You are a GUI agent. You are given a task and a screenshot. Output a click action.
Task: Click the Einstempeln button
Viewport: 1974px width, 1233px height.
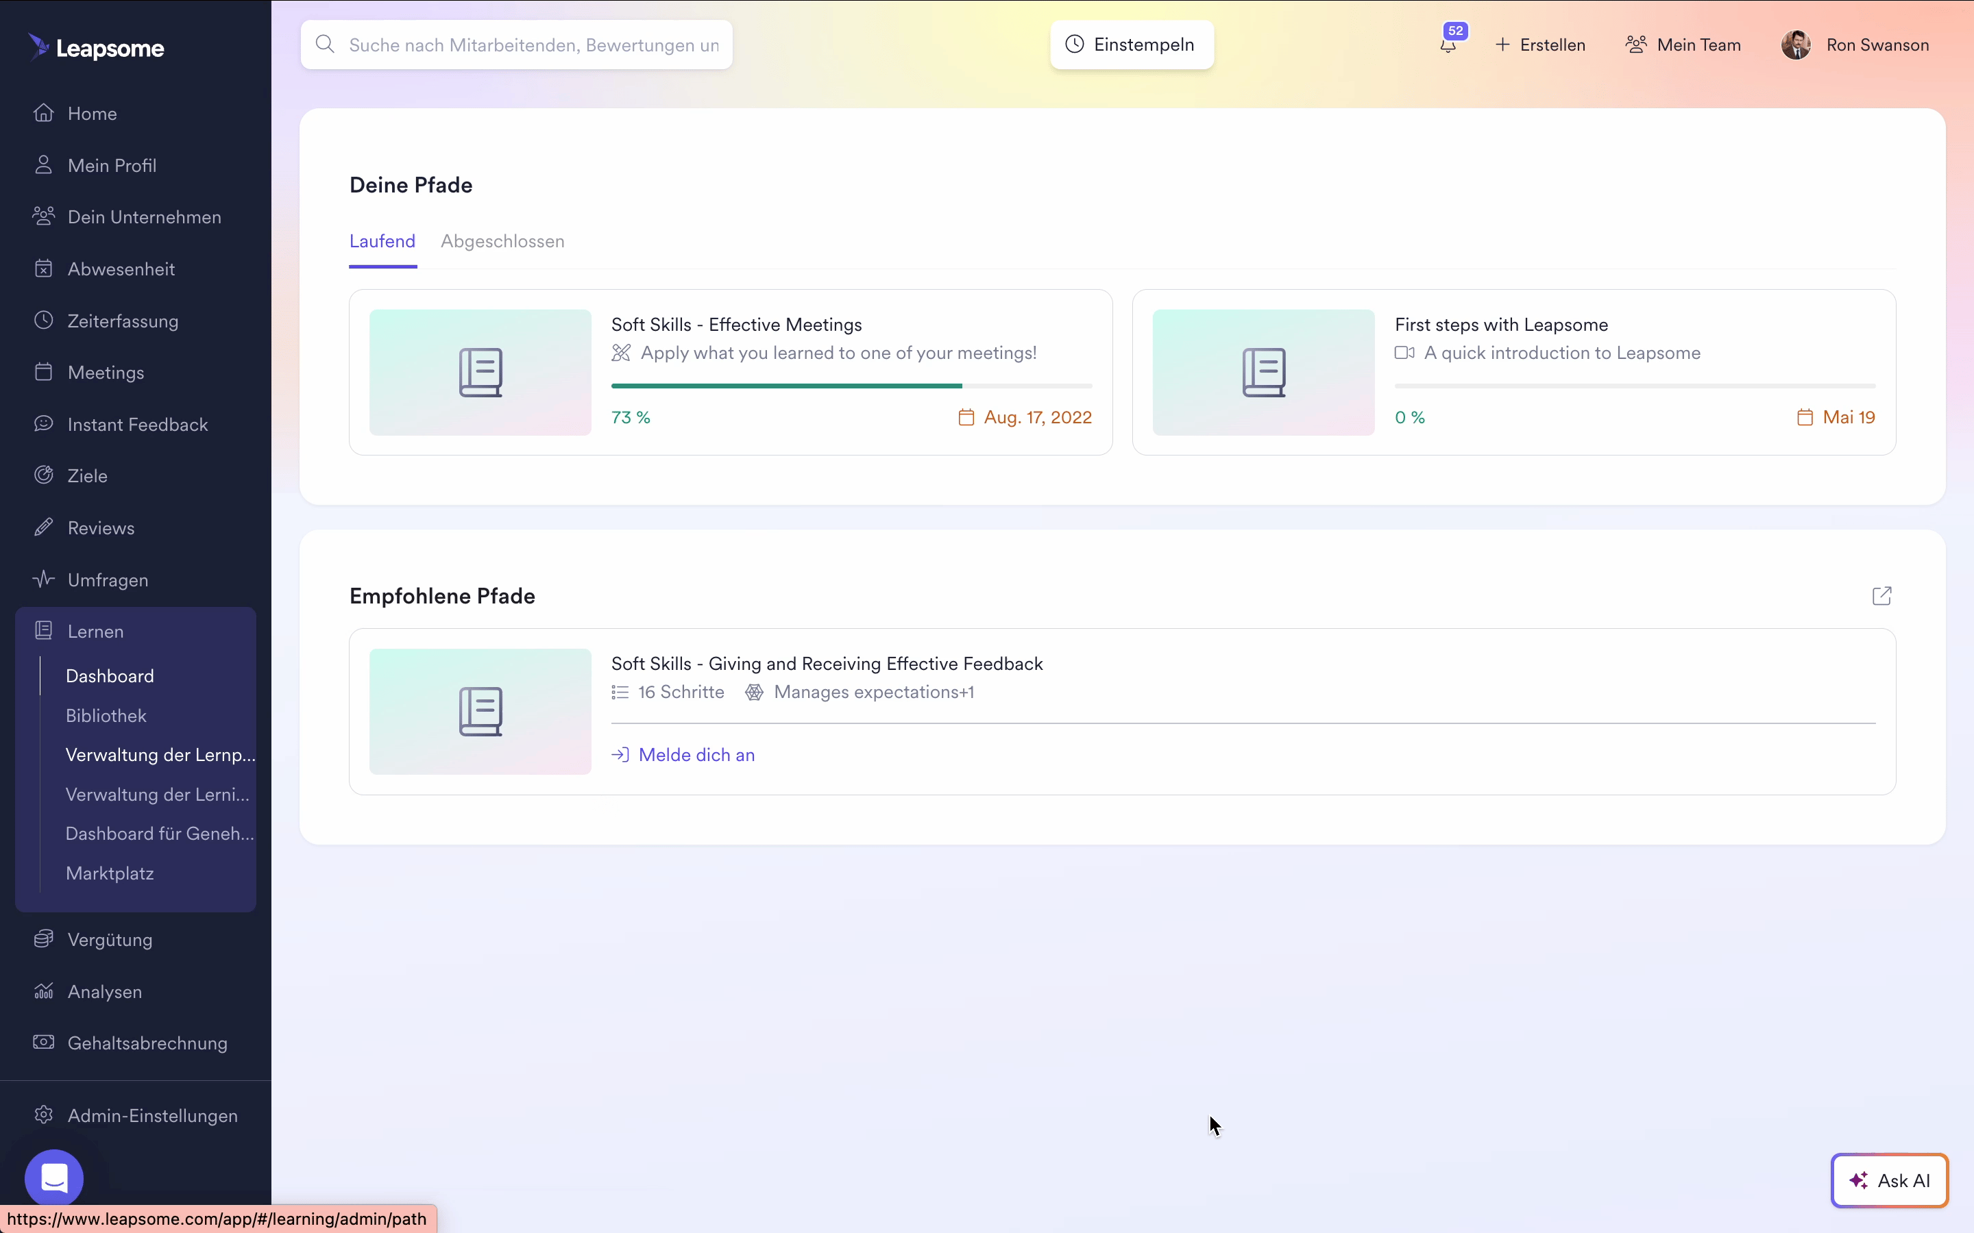(1132, 44)
